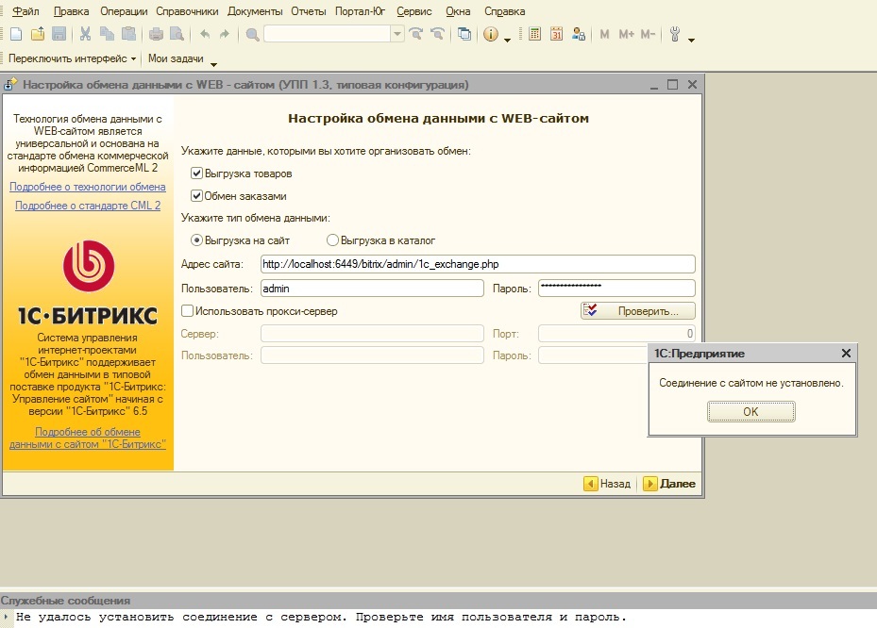Click the Find magnifier icon
Viewport: 877px width, 628px height.
pos(253,35)
